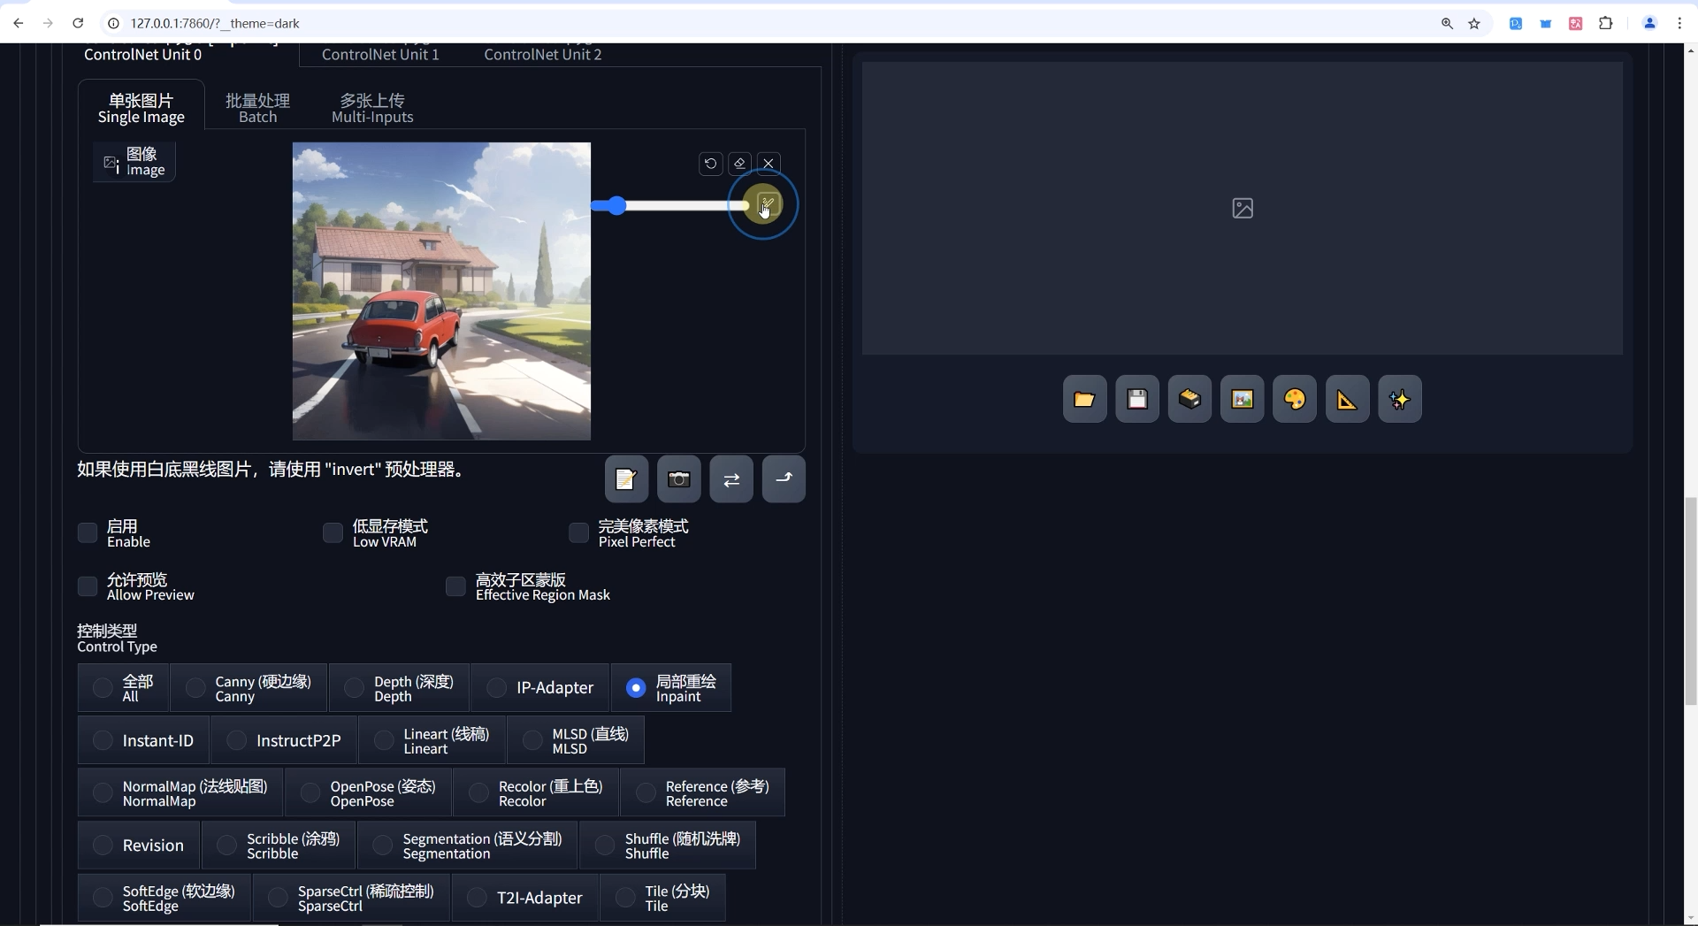Select the SparseCtrl control type

click(351, 898)
